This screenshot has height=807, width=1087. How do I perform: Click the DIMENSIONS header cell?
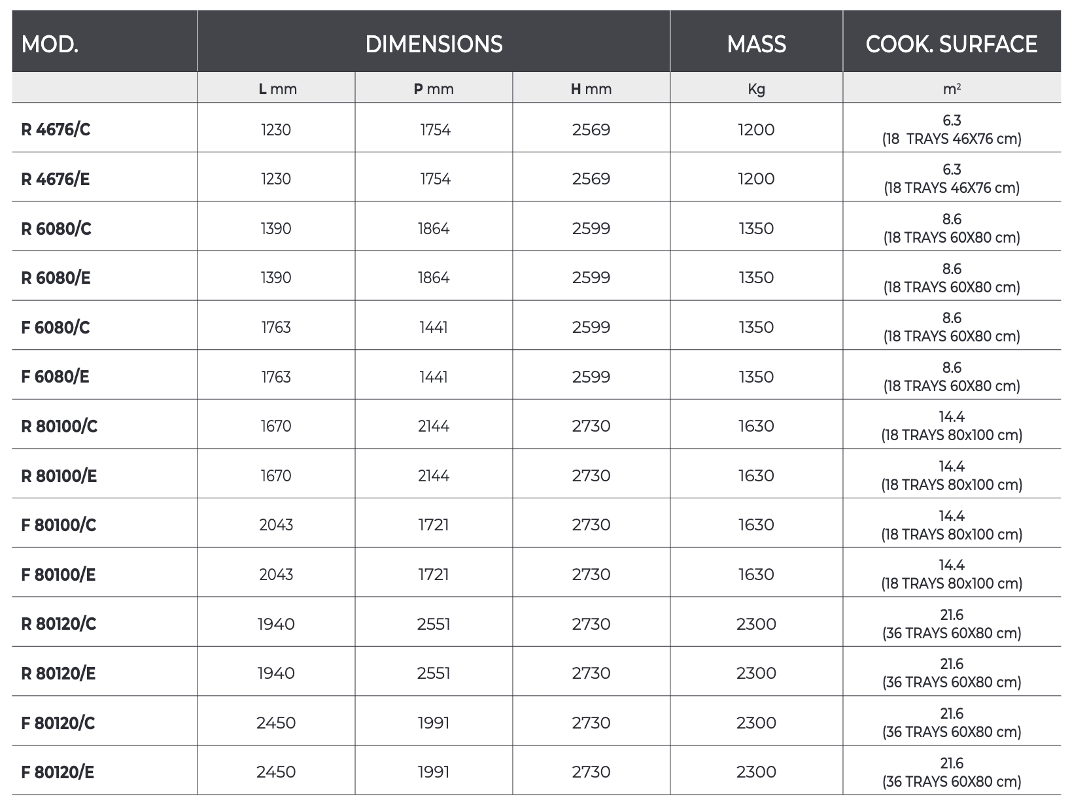pos(434,44)
